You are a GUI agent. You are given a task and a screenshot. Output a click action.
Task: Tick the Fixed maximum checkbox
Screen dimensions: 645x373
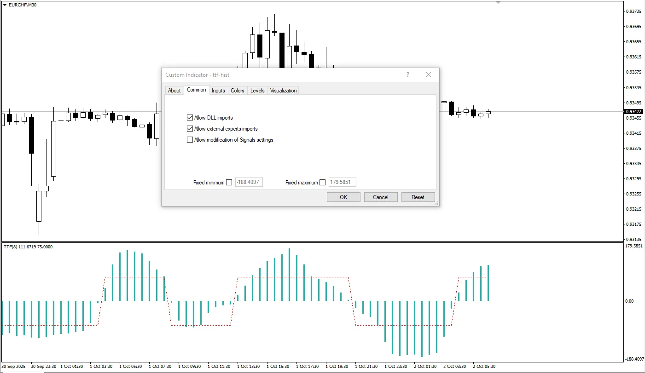coord(322,183)
